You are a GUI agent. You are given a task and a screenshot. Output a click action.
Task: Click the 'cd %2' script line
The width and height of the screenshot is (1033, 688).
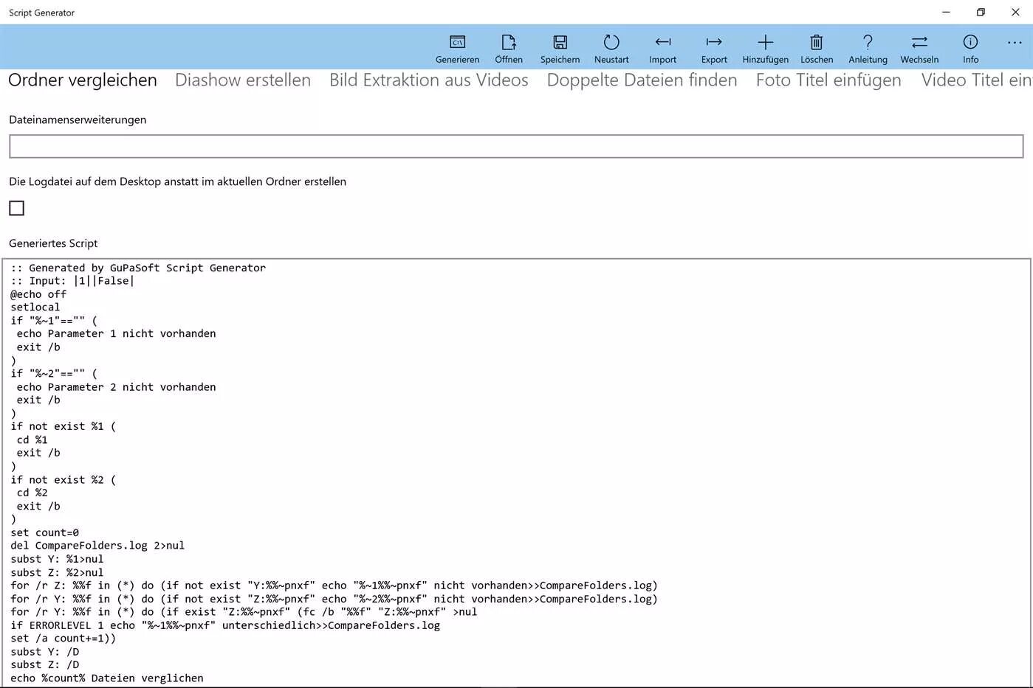[x=32, y=493]
